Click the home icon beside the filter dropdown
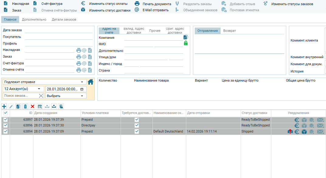Screen dimensions: 326x178 coord(91,82)
